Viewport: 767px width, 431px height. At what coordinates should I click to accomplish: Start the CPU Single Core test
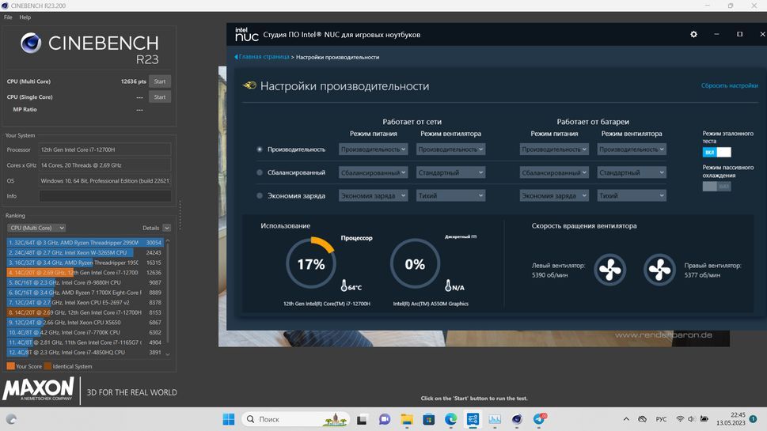click(159, 96)
